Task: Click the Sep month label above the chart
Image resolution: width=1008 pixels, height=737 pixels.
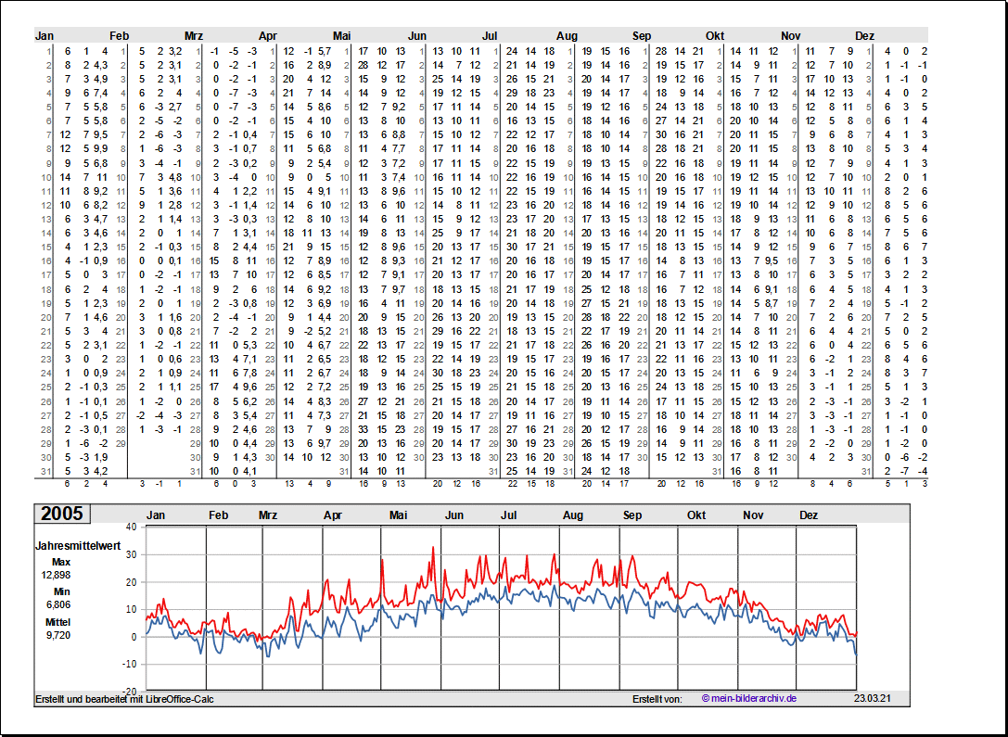Action: click(x=632, y=515)
